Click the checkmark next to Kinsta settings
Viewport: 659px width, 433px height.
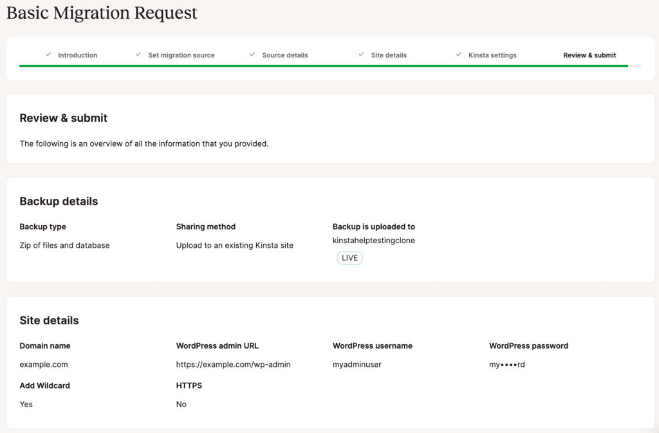(x=459, y=55)
